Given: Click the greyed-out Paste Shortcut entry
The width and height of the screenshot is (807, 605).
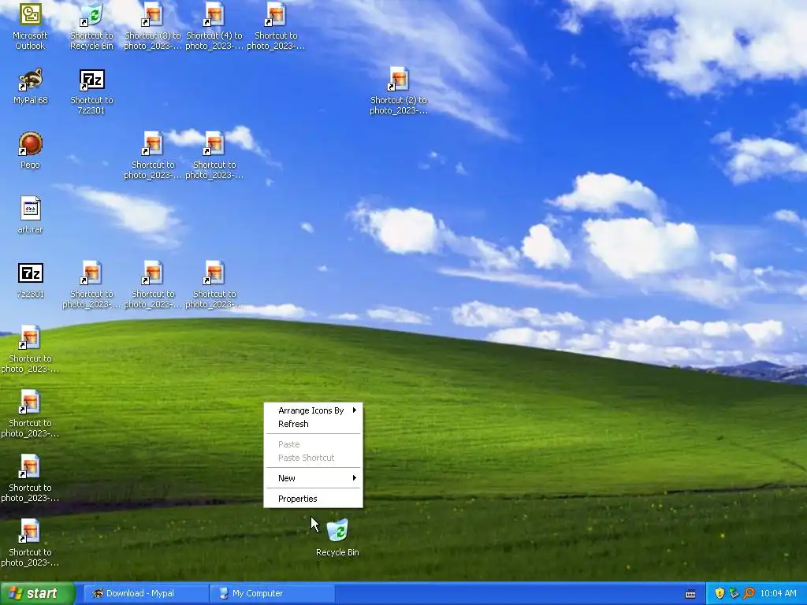Looking at the screenshot, I should [313, 458].
